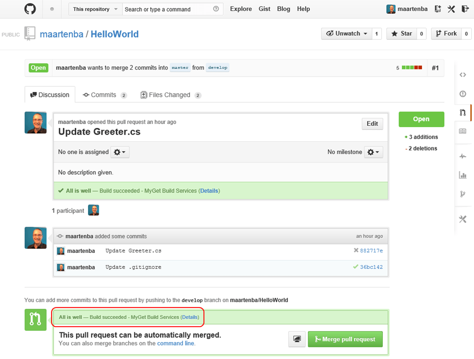Open the Graphs section from sidebar
Image resolution: width=474 pixels, height=359 pixels.
[463, 175]
